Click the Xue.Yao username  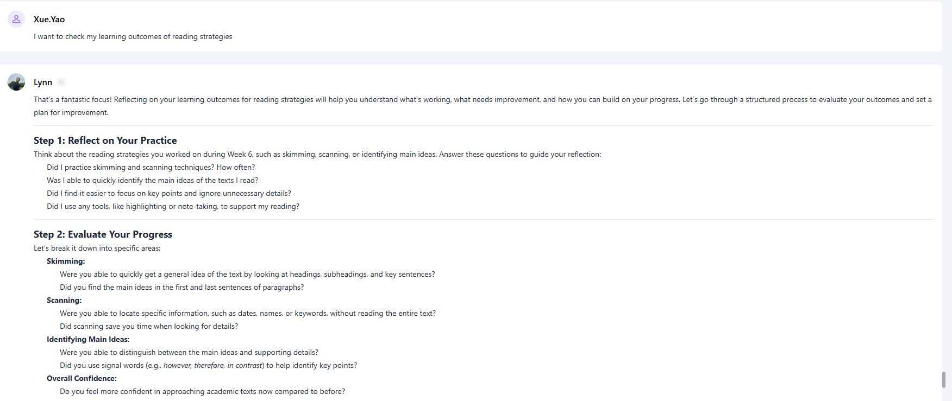[x=49, y=19]
